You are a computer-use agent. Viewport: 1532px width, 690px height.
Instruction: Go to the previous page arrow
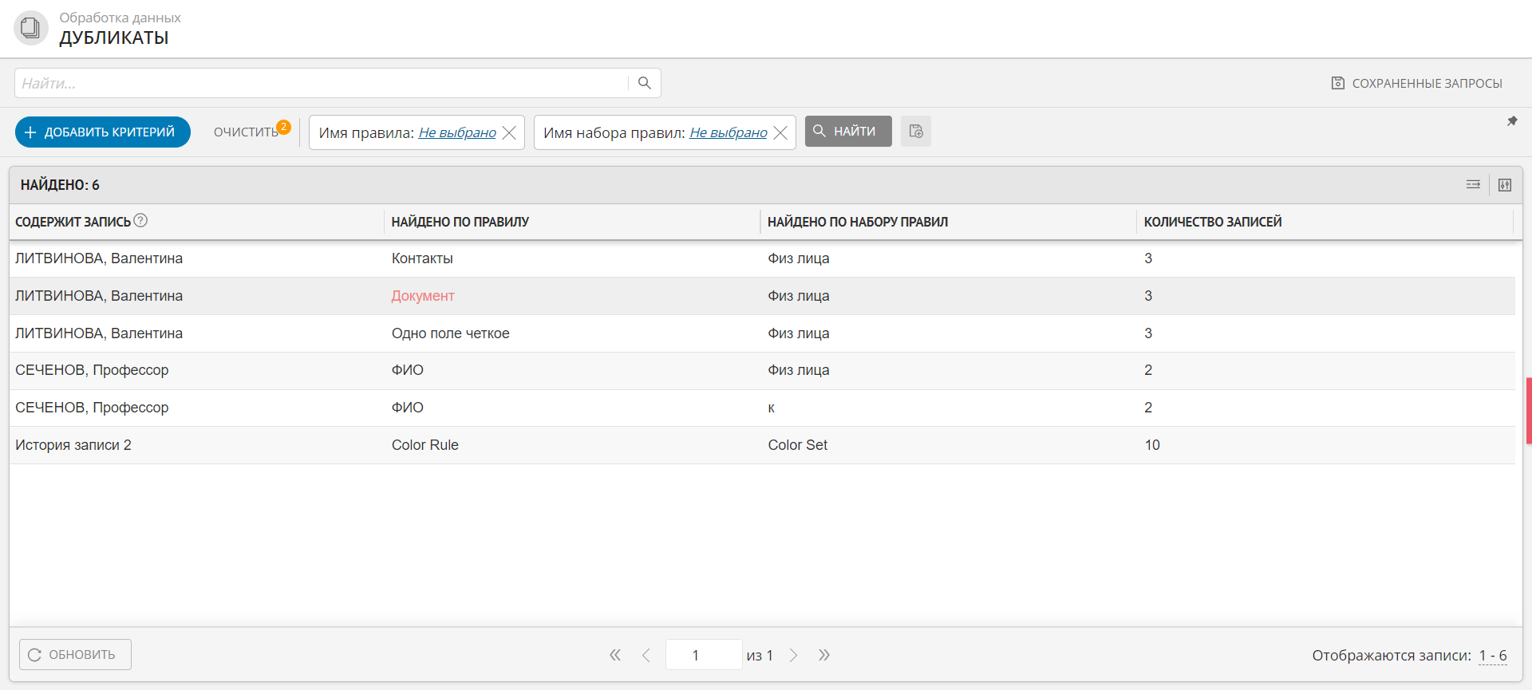pyautogui.click(x=646, y=655)
